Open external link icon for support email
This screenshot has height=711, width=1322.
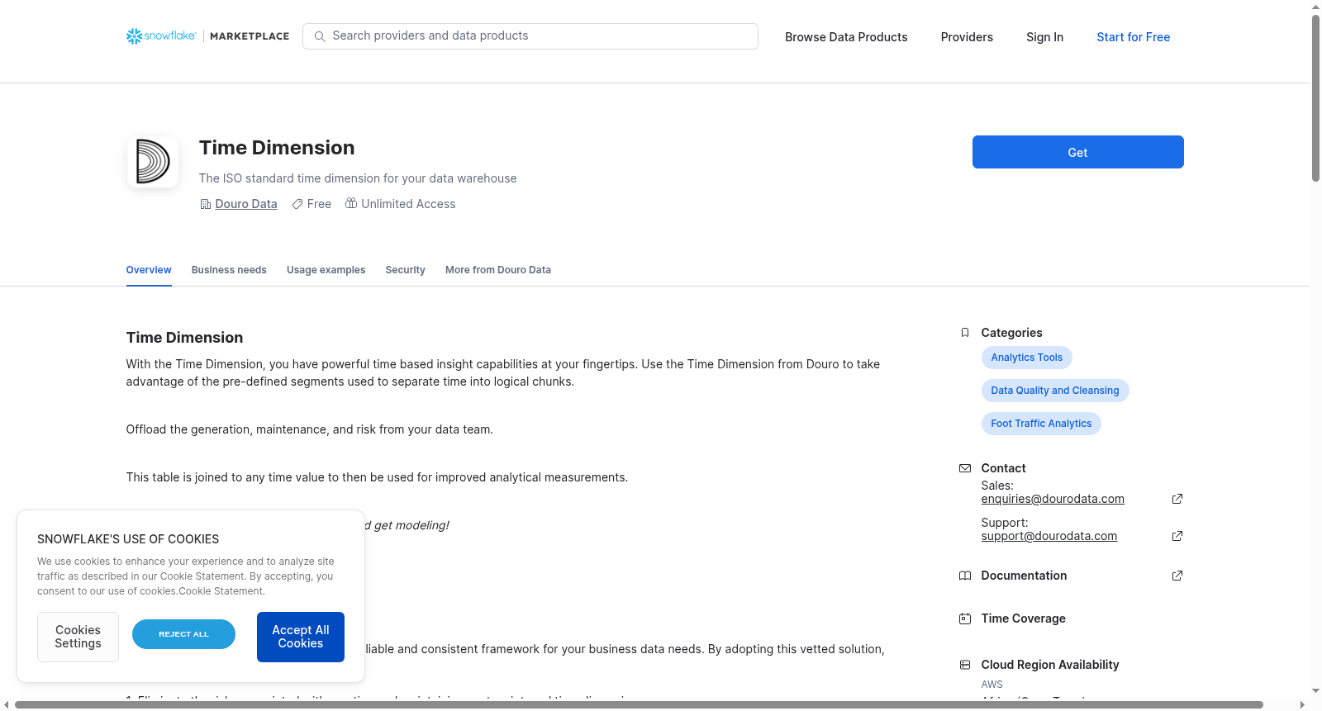click(x=1177, y=536)
